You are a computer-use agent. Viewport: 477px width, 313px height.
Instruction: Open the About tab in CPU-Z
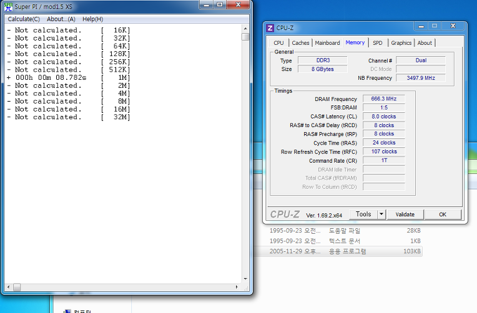425,43
